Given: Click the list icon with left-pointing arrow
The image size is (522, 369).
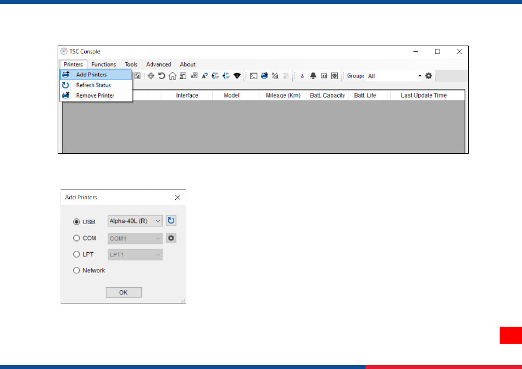Looking at the screenshot, I should coord(226,76).
